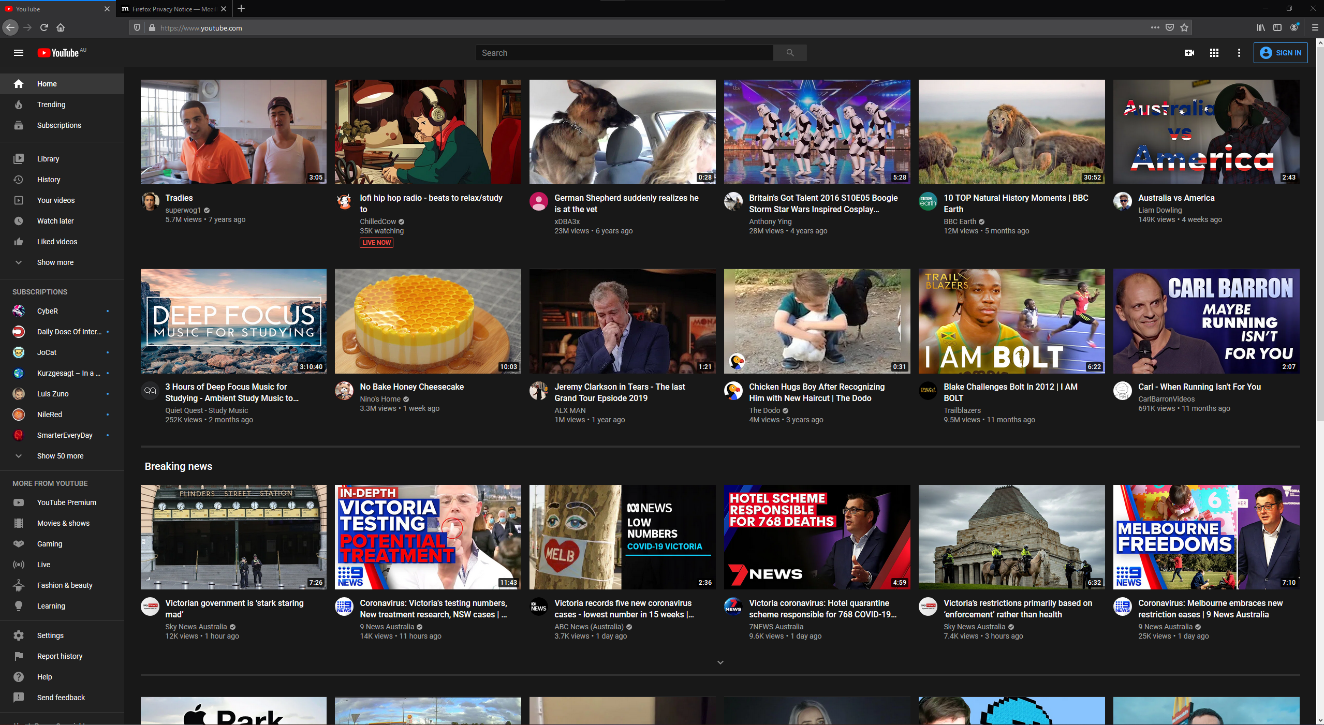Open 'German Shepherd suddenly realizes' video title
This screenshot has width=1324, height=725.
tap(626, 203)
